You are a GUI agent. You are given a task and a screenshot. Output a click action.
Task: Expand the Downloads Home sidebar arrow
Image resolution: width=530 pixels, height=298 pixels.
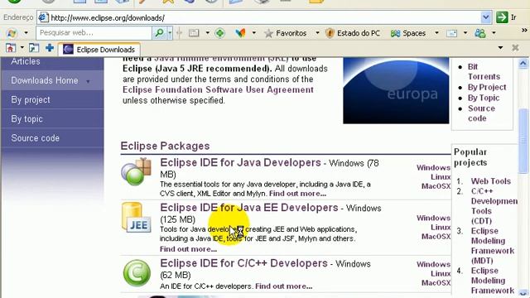[88, 81]
